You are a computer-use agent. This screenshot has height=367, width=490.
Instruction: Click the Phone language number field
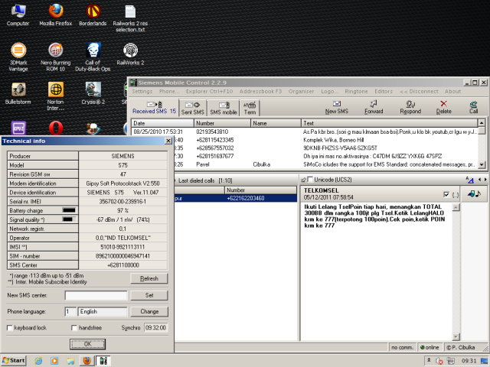click(70, 311)
